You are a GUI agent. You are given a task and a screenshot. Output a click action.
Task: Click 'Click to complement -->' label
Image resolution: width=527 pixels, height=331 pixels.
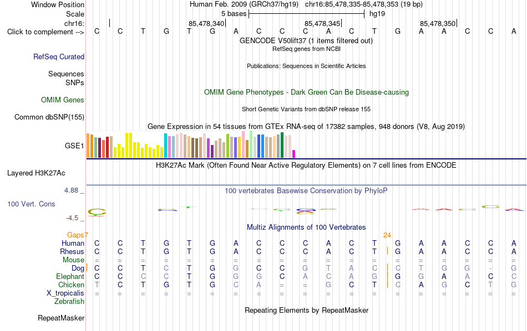click(45, 32)
